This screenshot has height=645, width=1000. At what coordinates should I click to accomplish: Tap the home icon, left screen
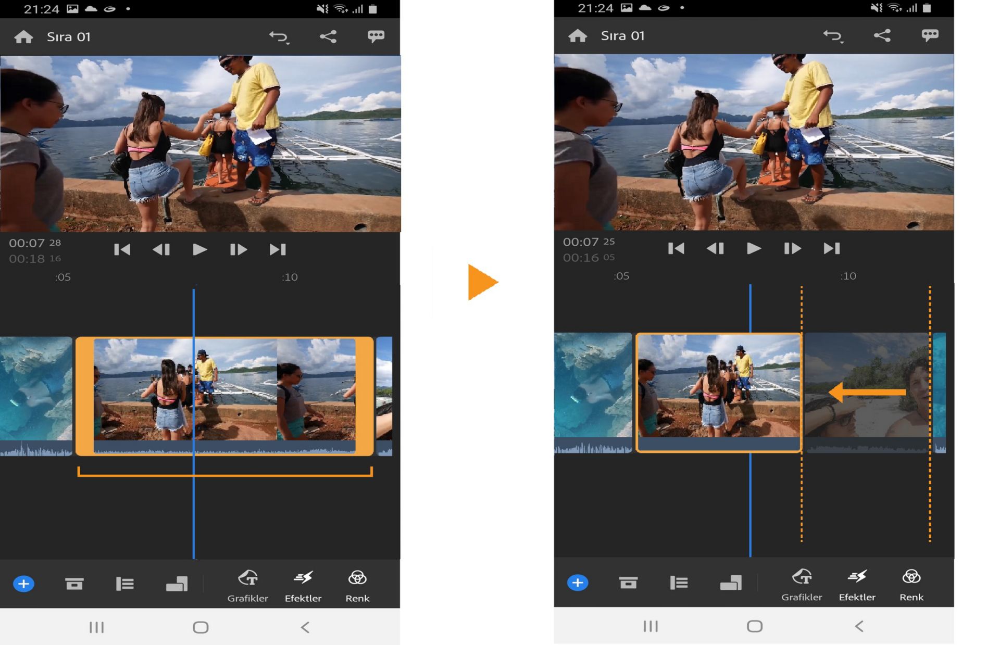pyautogui.click(x=23, y=37)
